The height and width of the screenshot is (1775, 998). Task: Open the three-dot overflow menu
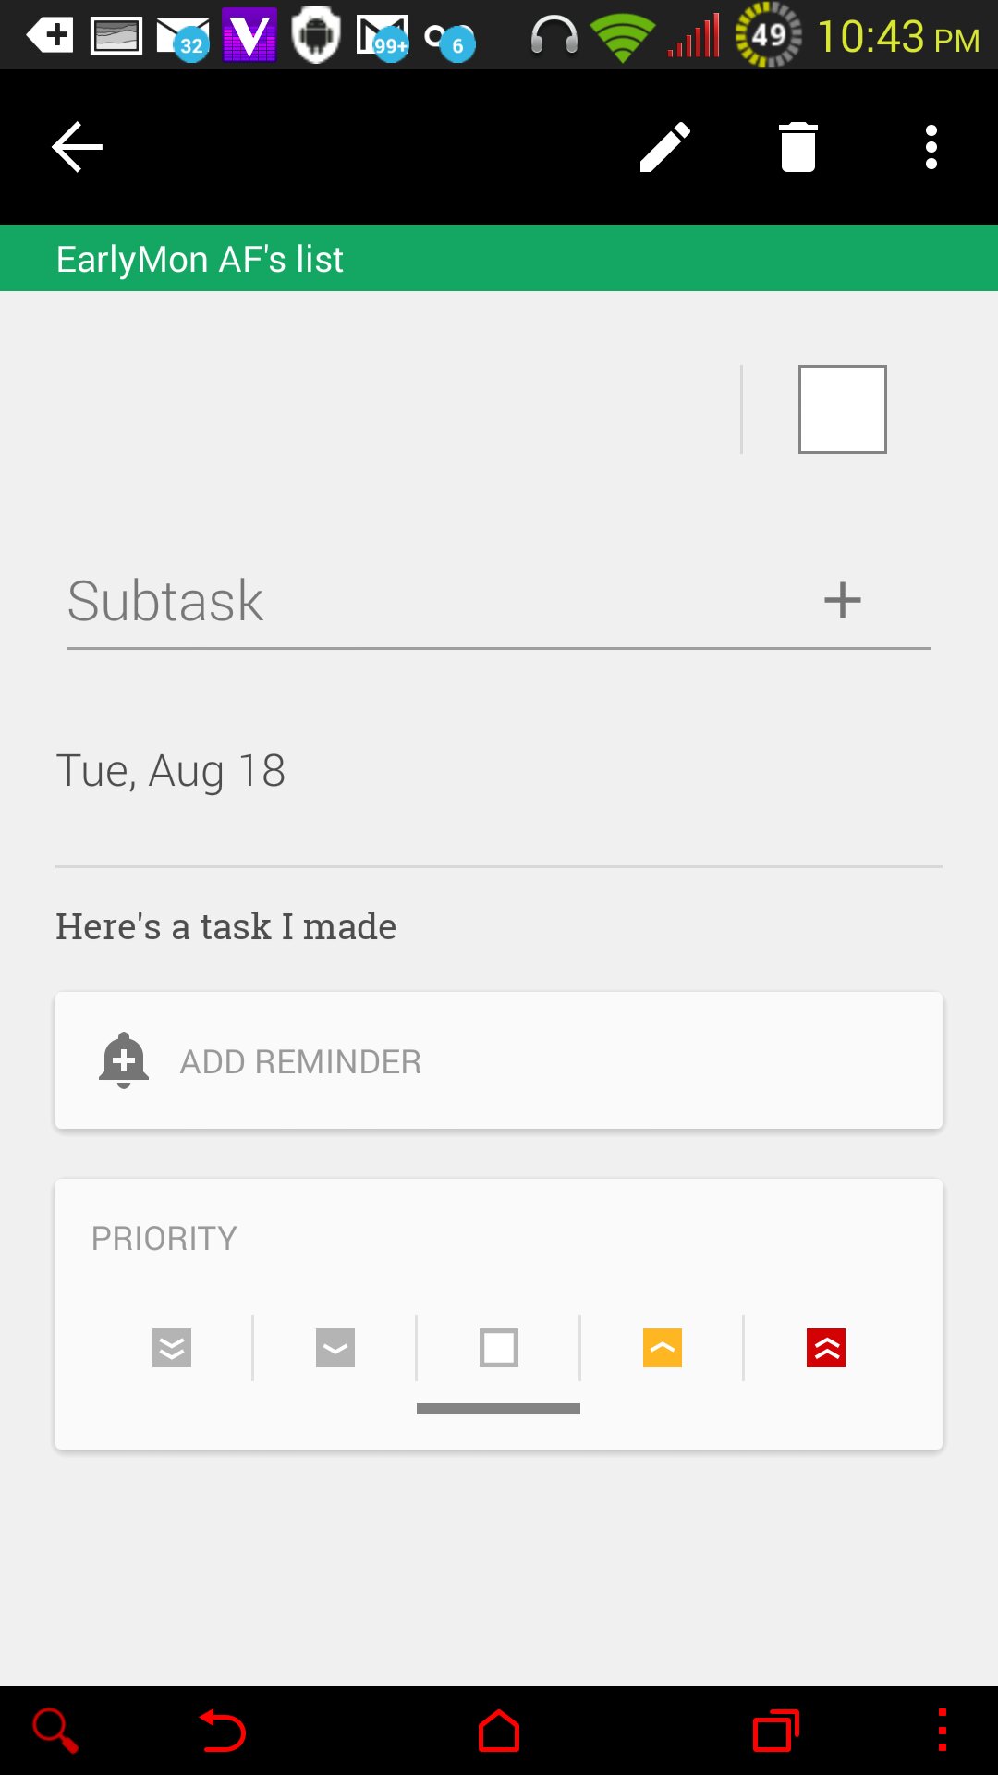(x=931, y=147)
